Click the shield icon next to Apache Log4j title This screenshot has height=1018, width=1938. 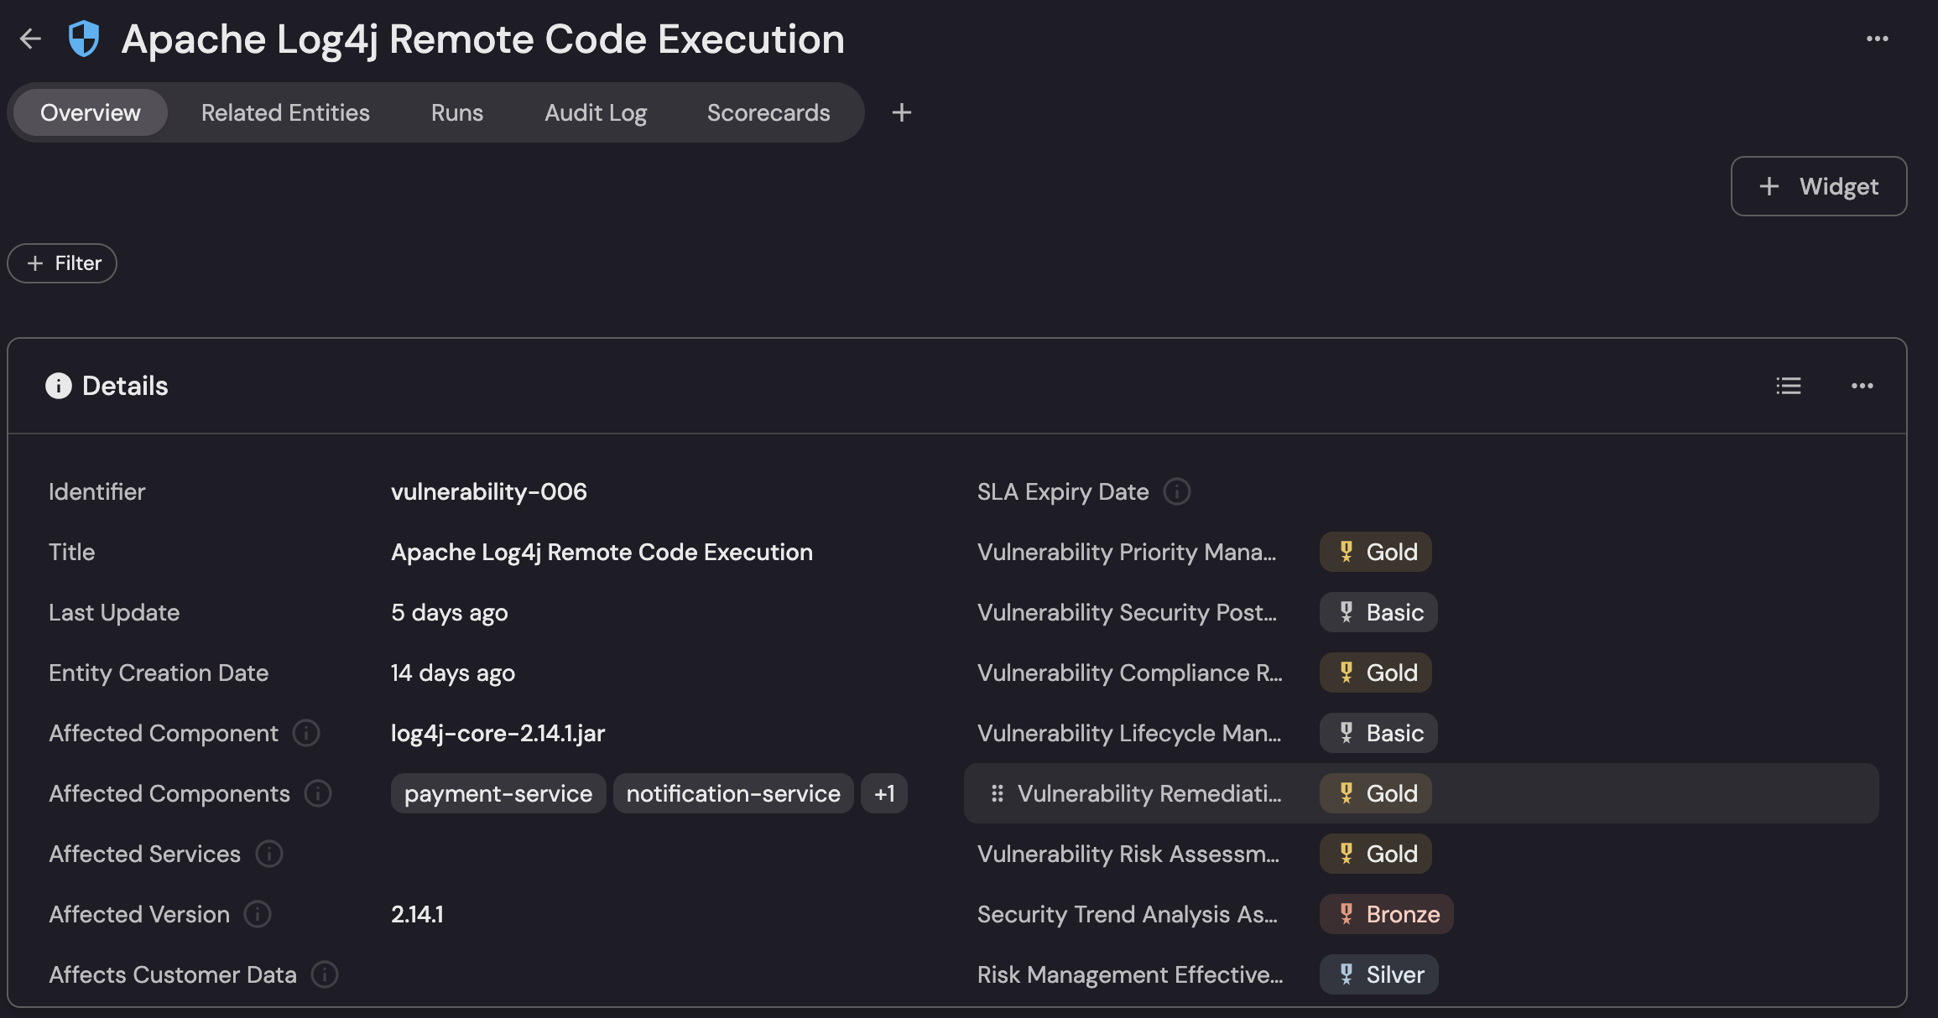coord(85,38)
